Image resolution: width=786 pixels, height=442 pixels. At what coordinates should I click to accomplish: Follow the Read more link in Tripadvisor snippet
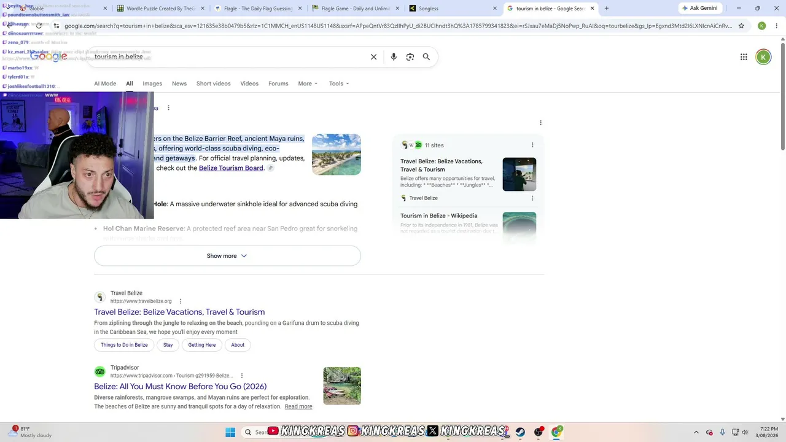[x=298, y=406]
